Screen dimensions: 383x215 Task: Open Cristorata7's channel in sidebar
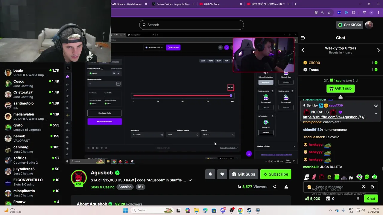click(32, 94)
